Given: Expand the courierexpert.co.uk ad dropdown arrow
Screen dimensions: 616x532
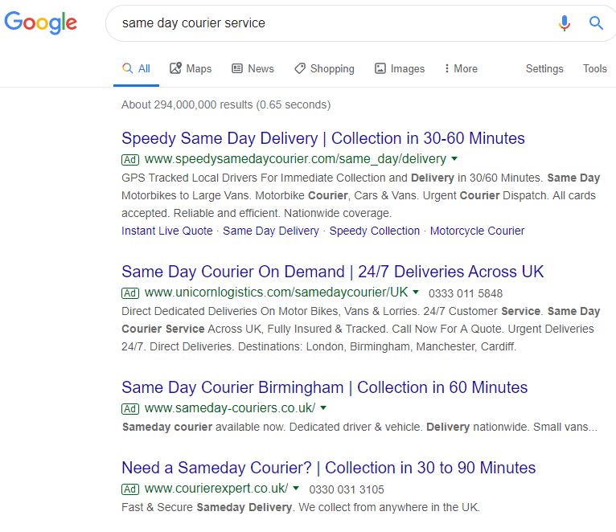Looking at the screenshot, I should point(296,489).
